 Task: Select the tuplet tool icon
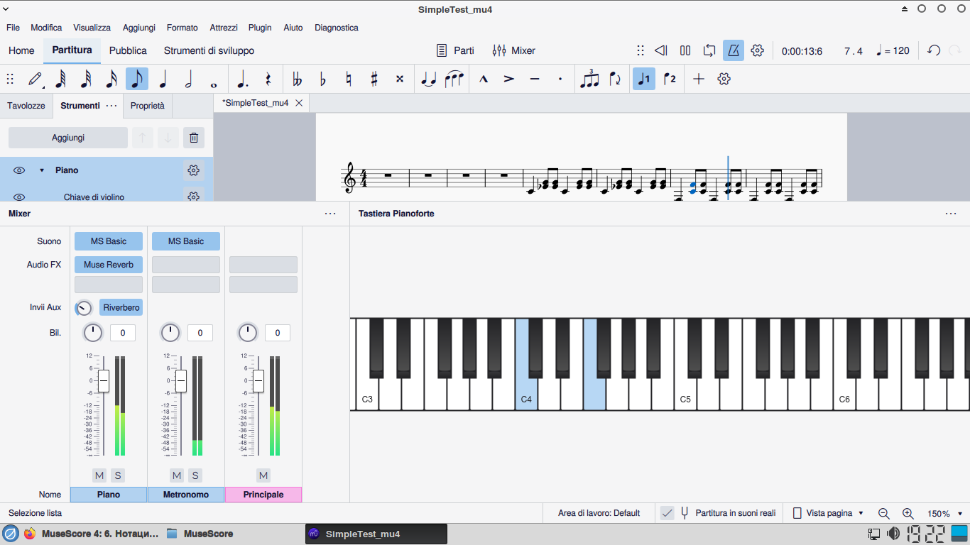589,79
